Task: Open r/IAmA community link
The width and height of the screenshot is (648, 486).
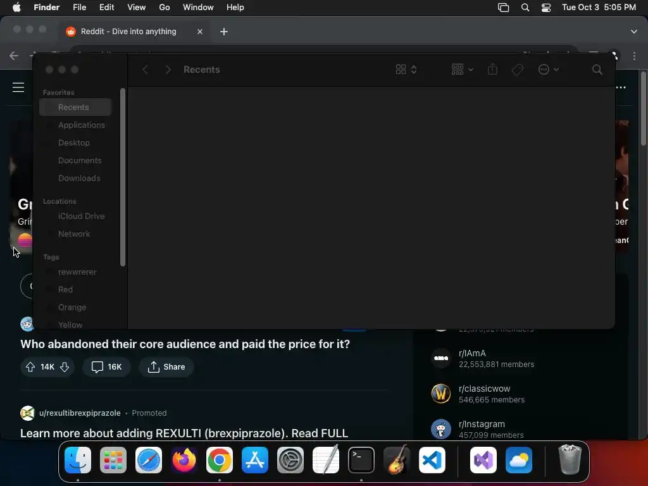Action: point(472,353)
